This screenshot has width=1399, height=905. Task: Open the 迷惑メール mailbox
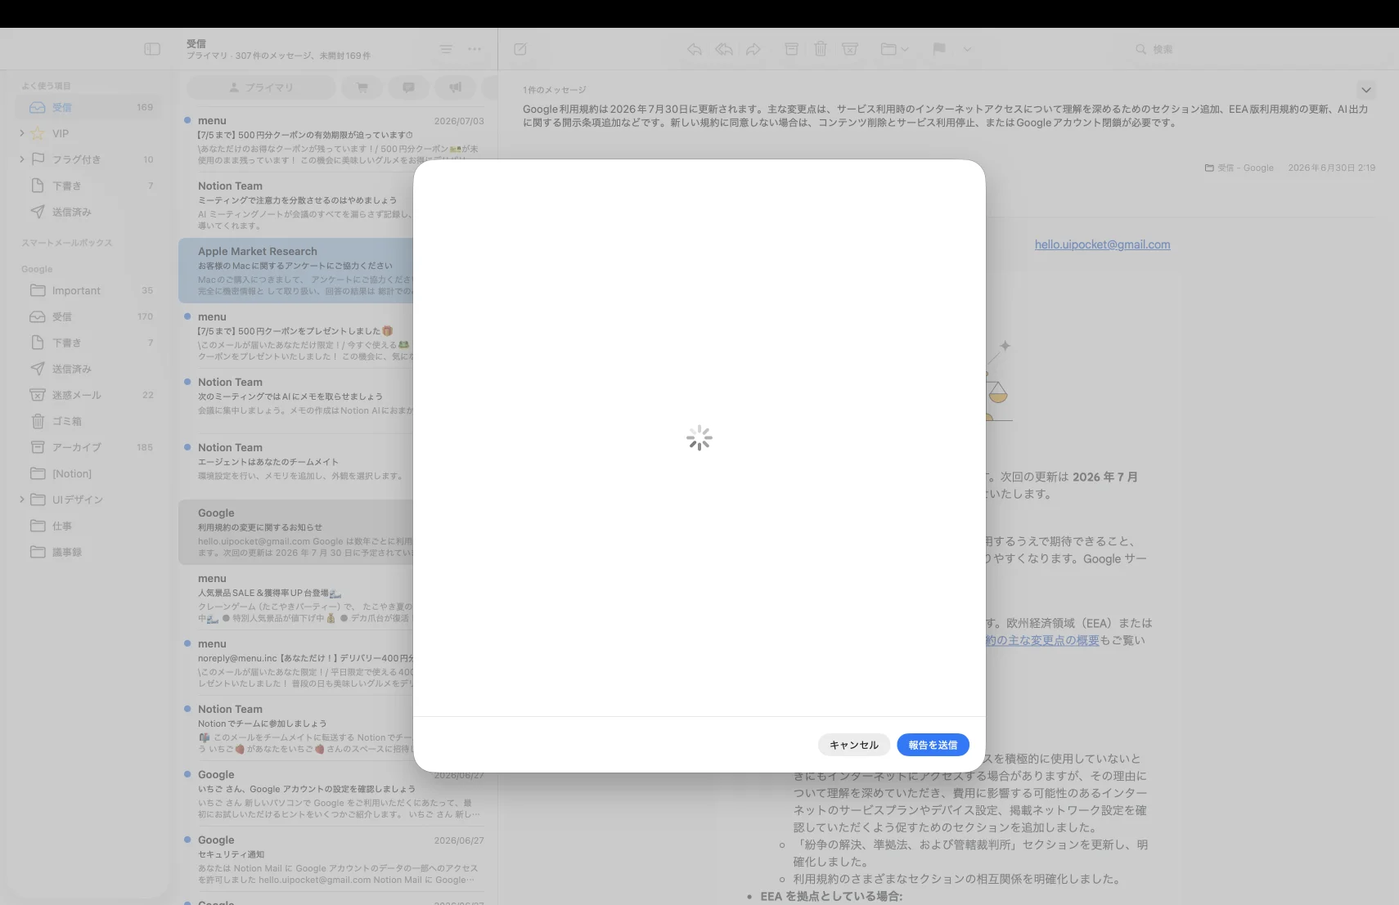point(89,395)
